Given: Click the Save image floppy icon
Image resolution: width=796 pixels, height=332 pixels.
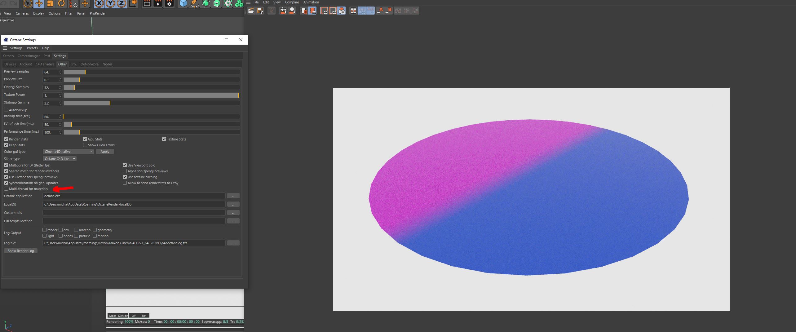Looking at the screenshot, I should click(x=260, y=11).
